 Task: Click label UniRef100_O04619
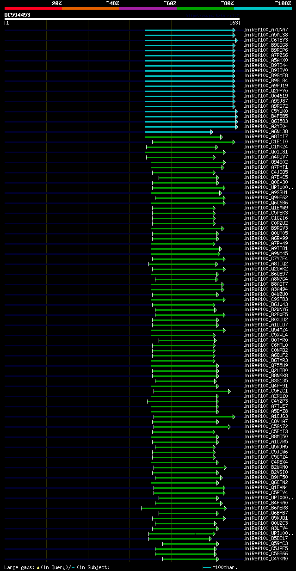point(265,96)
